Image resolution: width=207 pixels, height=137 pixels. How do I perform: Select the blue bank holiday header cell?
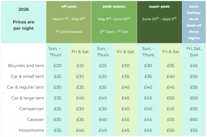click(x=194, y=22)
